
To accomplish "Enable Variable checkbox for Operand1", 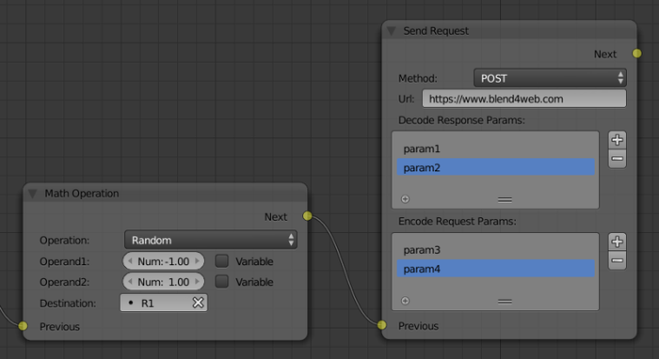I will coord(222,261).
